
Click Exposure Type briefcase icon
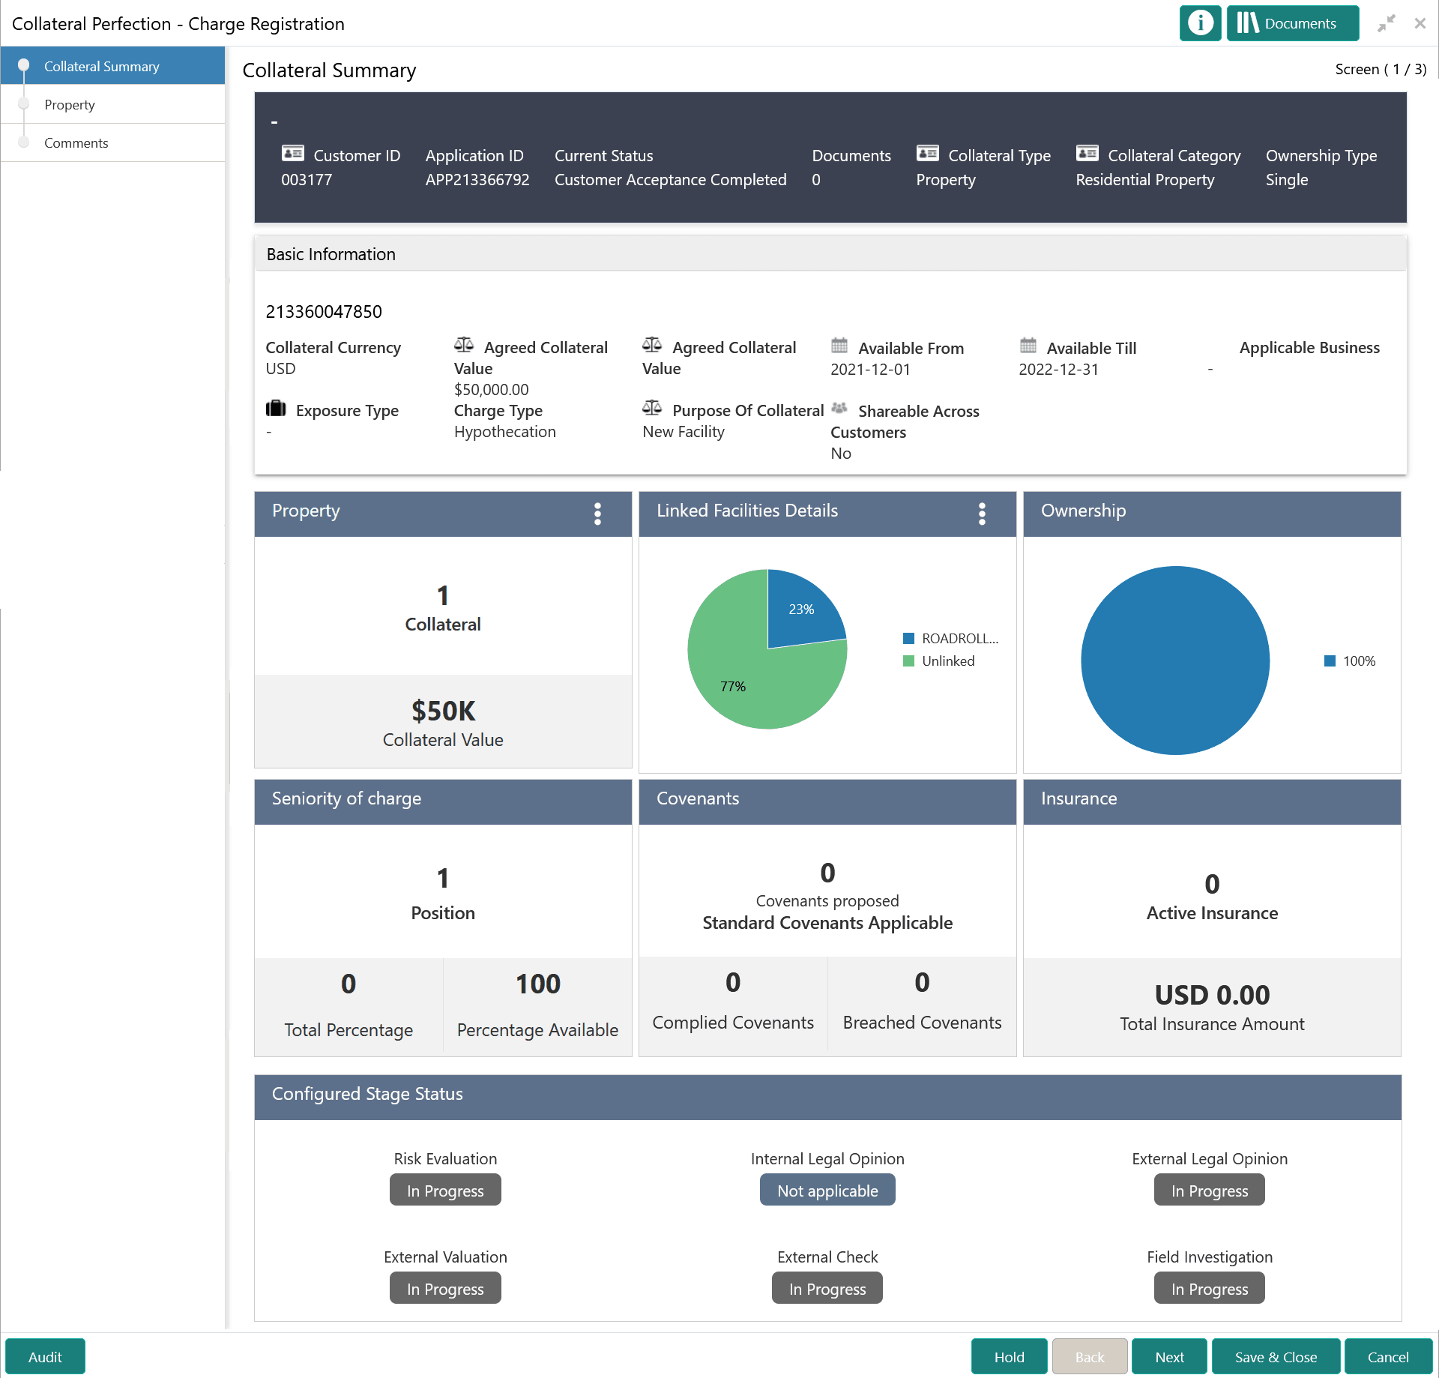tap(276, 409)
